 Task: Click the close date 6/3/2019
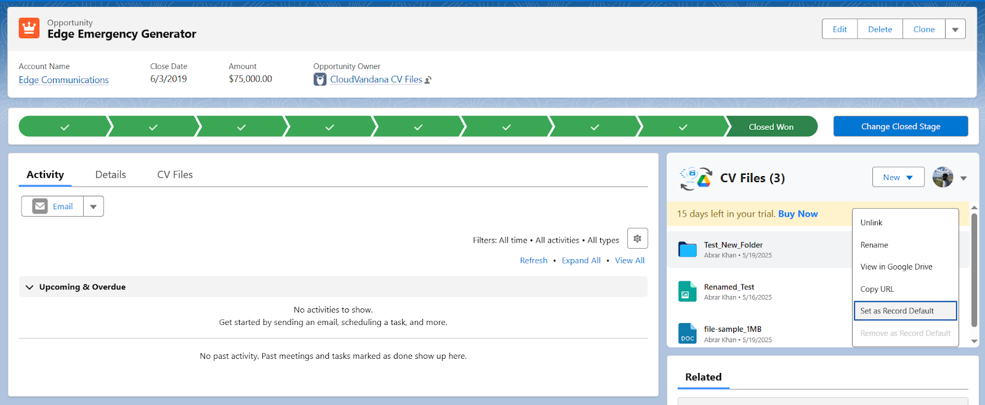(x=168, y=79)
